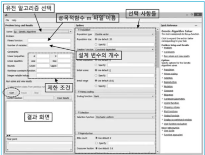Screen dimensions: 205x155
Task: Click the Final point scroll-right arrow
Action: click(71, 150)
